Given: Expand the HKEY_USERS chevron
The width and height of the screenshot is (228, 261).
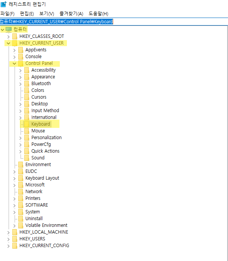Looking at the screenshot, I should tap(9, 239).
